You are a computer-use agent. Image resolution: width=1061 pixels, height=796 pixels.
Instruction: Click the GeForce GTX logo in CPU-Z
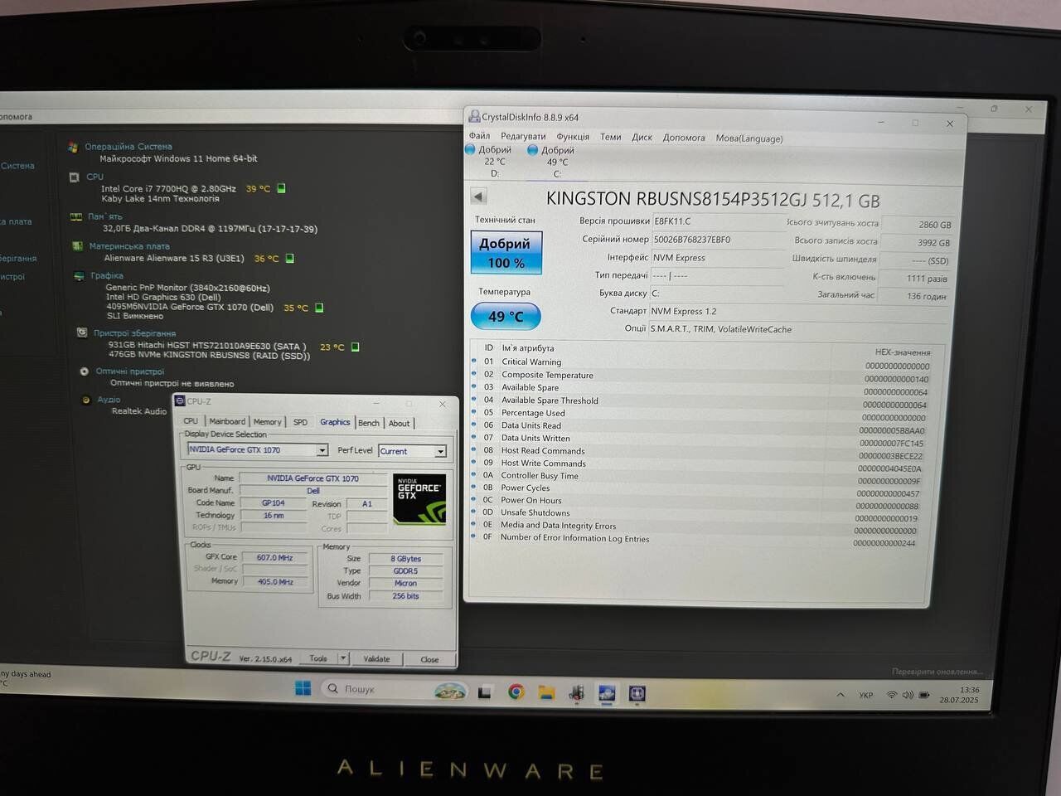coord(419,498)
